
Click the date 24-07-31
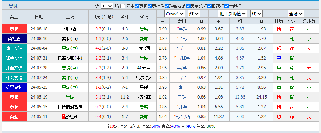(x=39, y=58)
